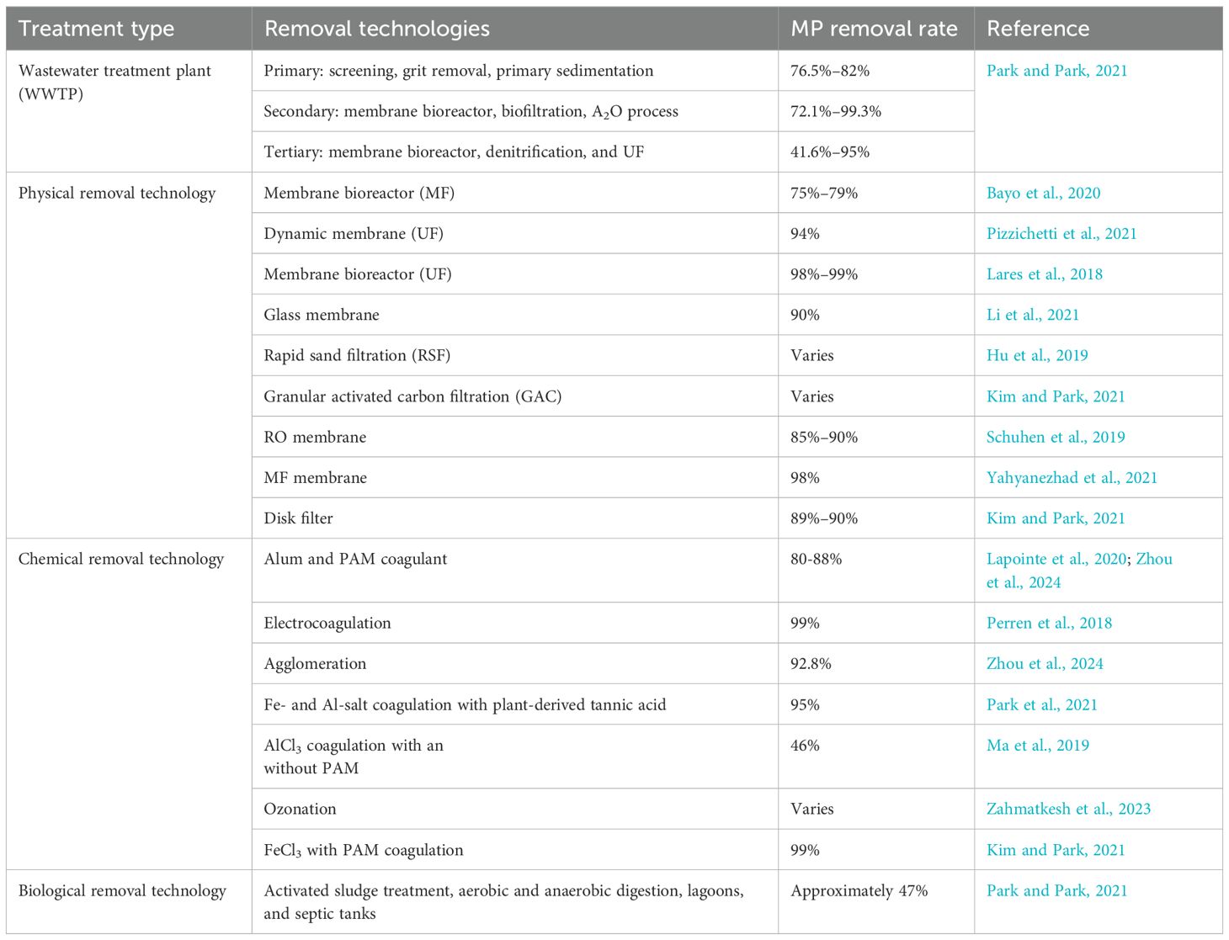
Task: Open the Li et al., 2021 reference
Action: coord(1032,314)
